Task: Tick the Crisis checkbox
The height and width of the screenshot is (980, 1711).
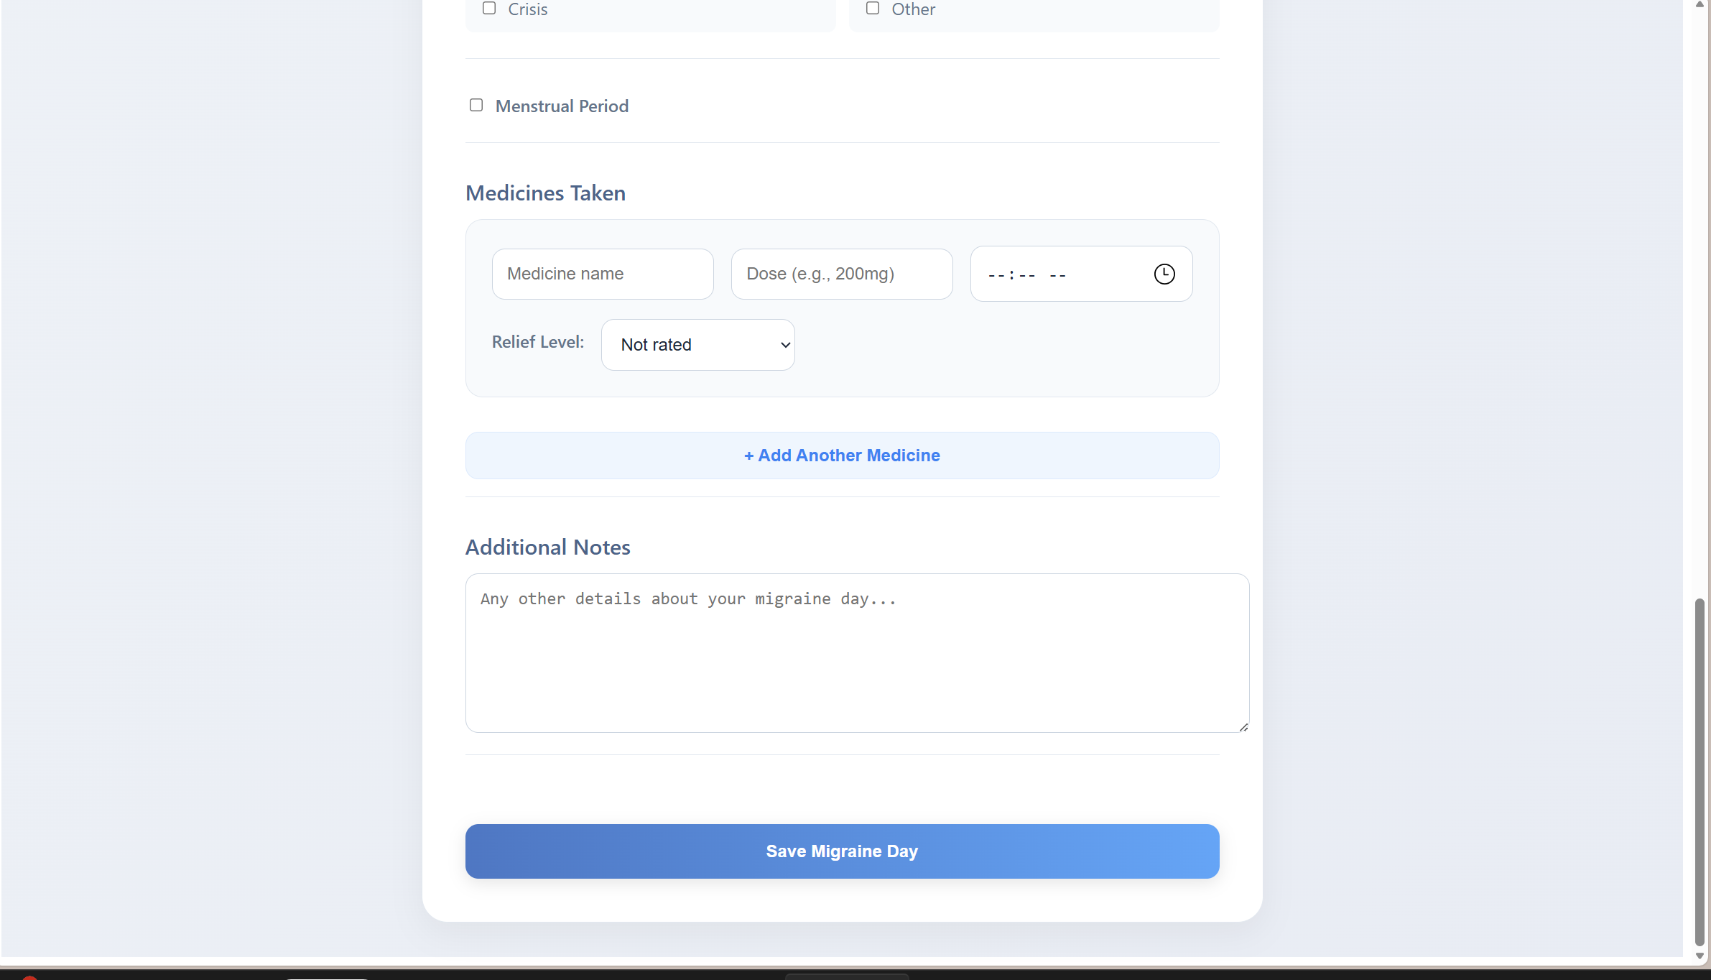Action: pyautogui.click(x=489, y=9)
